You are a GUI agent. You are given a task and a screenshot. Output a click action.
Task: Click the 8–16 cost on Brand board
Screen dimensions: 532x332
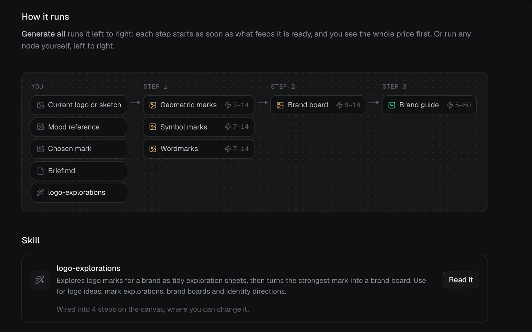352,105
